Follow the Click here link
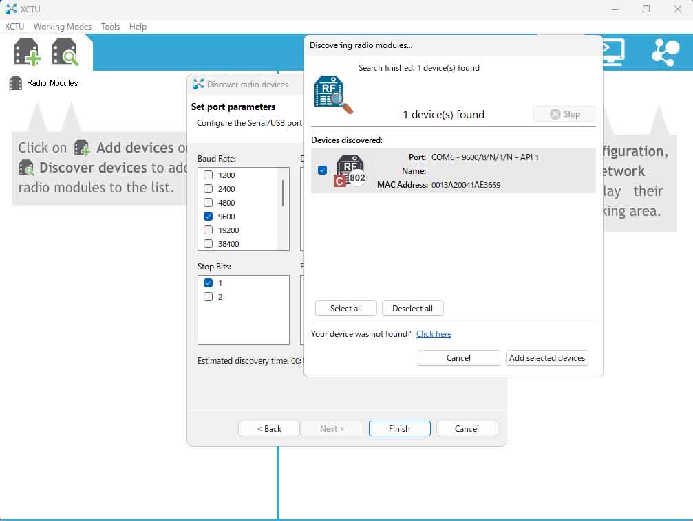This screenshot has height=521, width=693. click(434, 334)
